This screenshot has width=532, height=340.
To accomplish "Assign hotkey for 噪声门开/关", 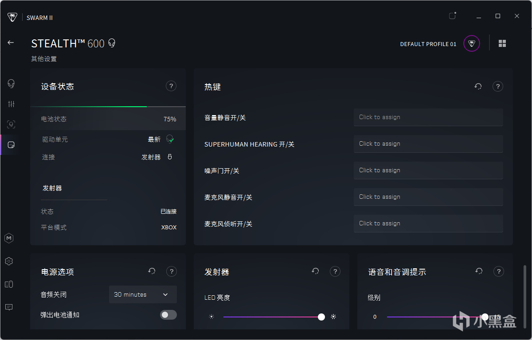I will click(x=428, y=170).
